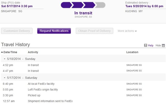Click the Hide panel minus icon
166x105 pixels.
163,46
